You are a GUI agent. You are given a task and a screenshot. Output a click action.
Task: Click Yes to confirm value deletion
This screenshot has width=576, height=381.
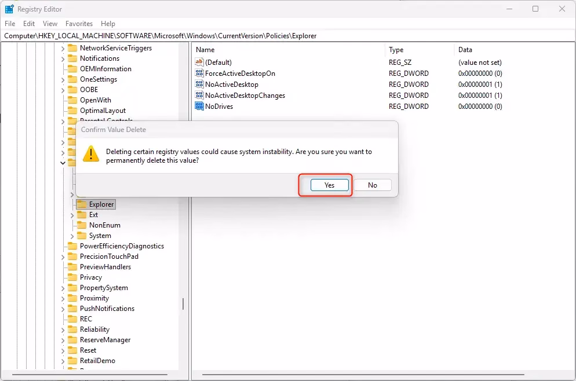click(329, 185)
